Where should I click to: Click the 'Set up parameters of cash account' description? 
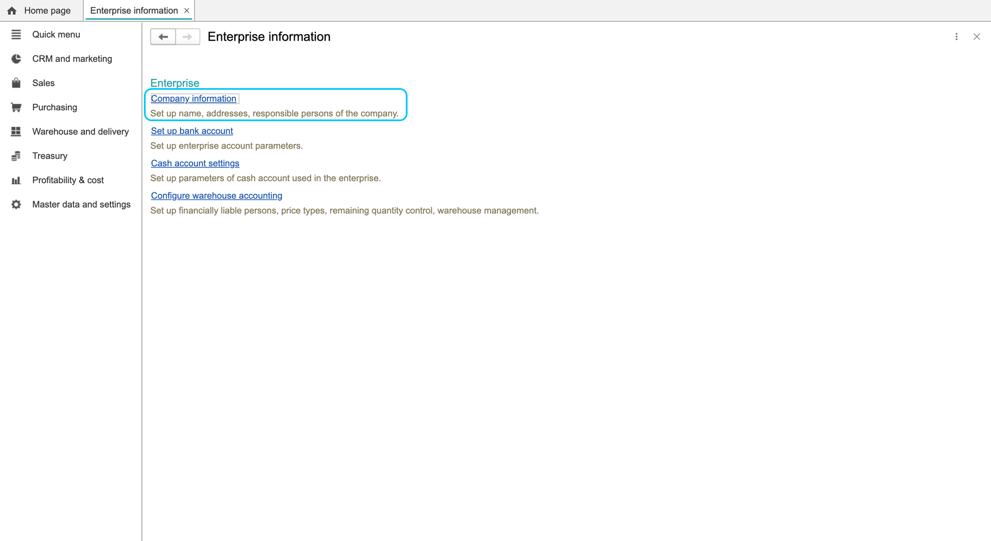265,178
